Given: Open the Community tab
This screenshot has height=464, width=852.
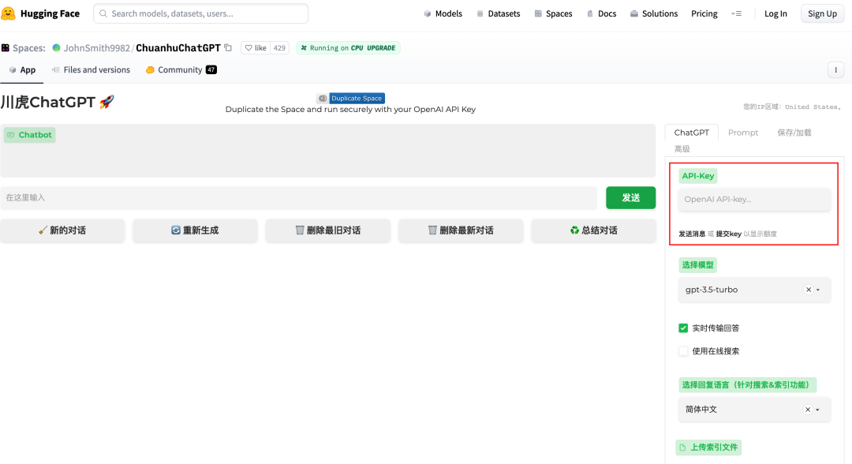Looking at the screenshot, I should 181,70.
